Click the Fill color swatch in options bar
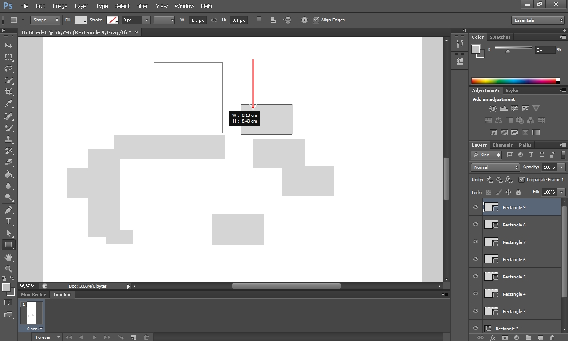This screenshot has width=568, height=341. pos(81,20)
